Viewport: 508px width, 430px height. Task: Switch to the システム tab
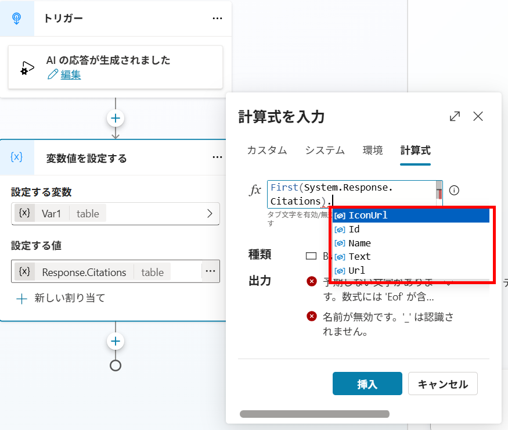click(x=325, y=150)
